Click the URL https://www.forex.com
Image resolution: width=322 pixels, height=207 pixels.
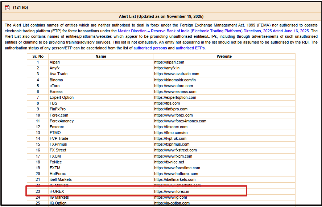click(174, 115)
